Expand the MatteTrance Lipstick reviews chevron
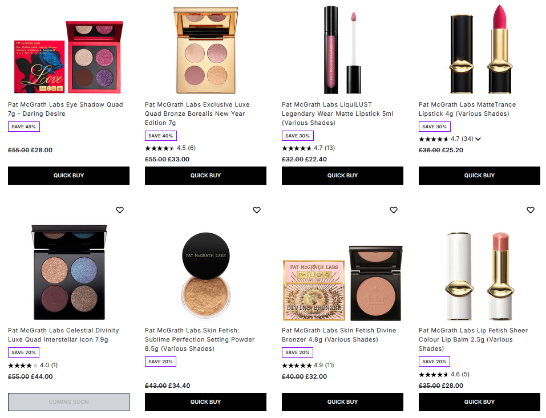Screen dimensions: 546x418 coord(478,139)
